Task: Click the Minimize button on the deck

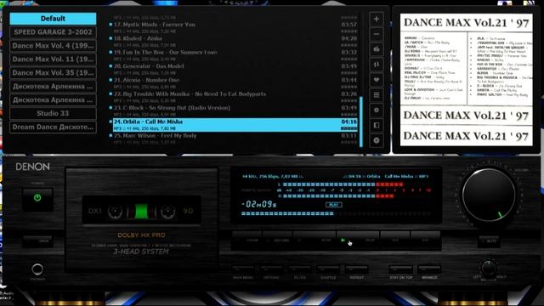Action: [429, 270]
